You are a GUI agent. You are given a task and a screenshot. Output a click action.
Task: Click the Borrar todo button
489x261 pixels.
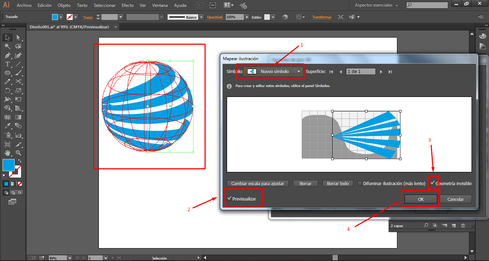click(x=338, y=183)
